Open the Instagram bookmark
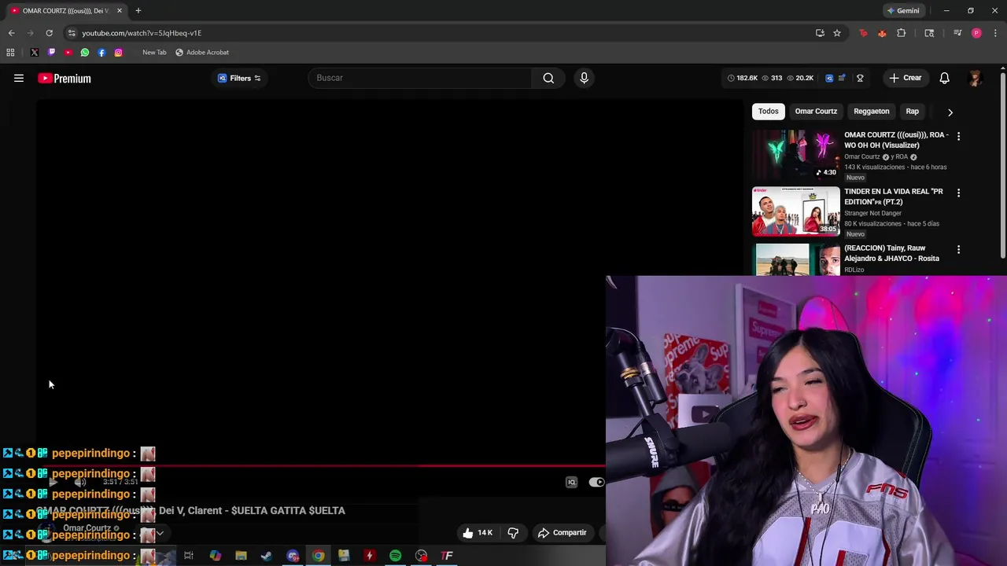Image resolution: width=1007 pixels, height=566 pixels. 118,53
